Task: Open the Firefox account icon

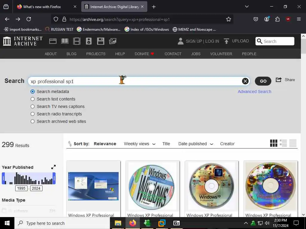Action: pos(267,19)
